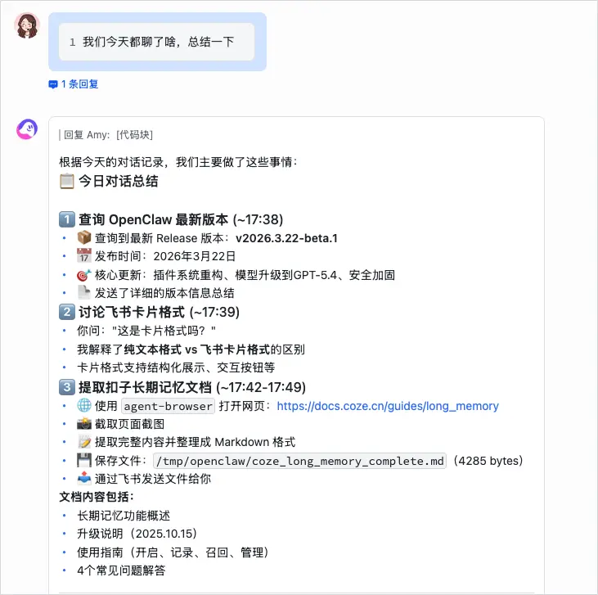598x595 pixels.
Task: Click the line 卡片格式支持结构化展示、交互按钮等
Action: [176, 367]
